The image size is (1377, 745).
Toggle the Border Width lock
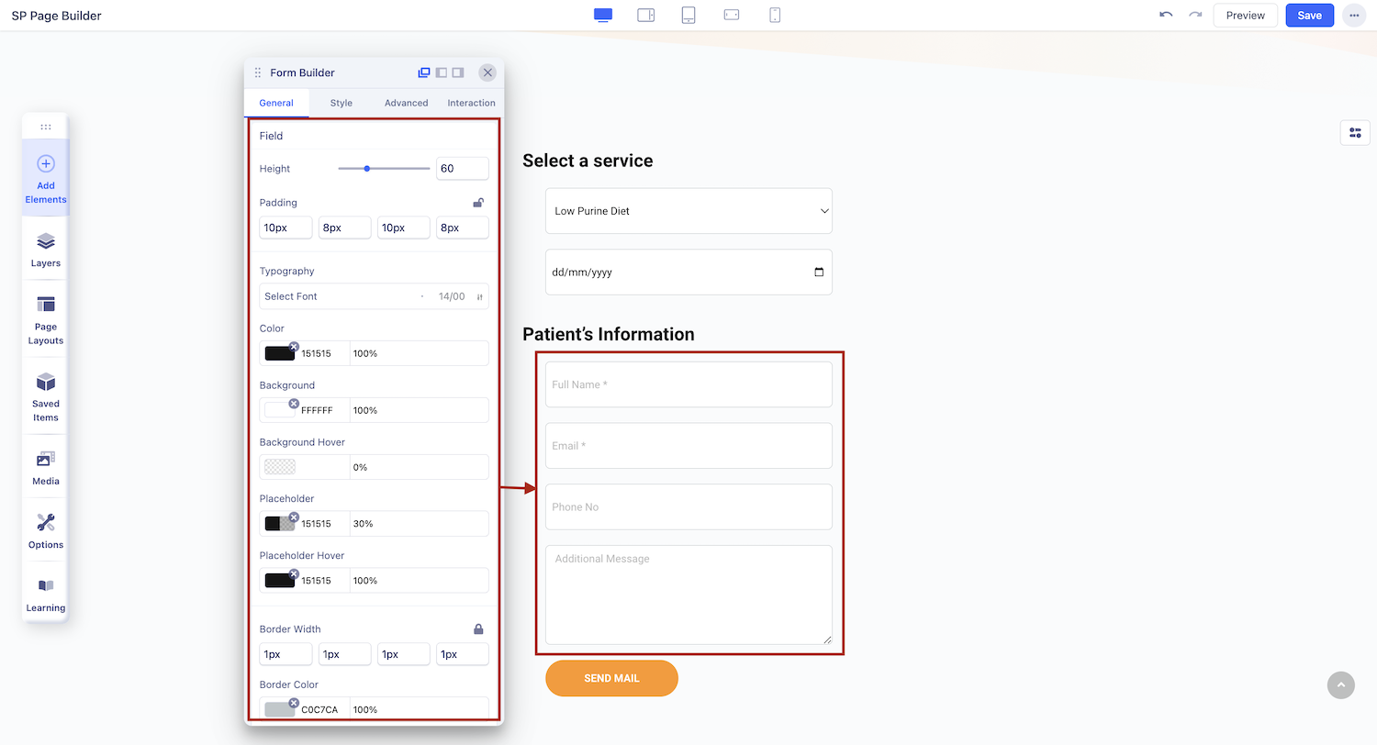point(478,629)
